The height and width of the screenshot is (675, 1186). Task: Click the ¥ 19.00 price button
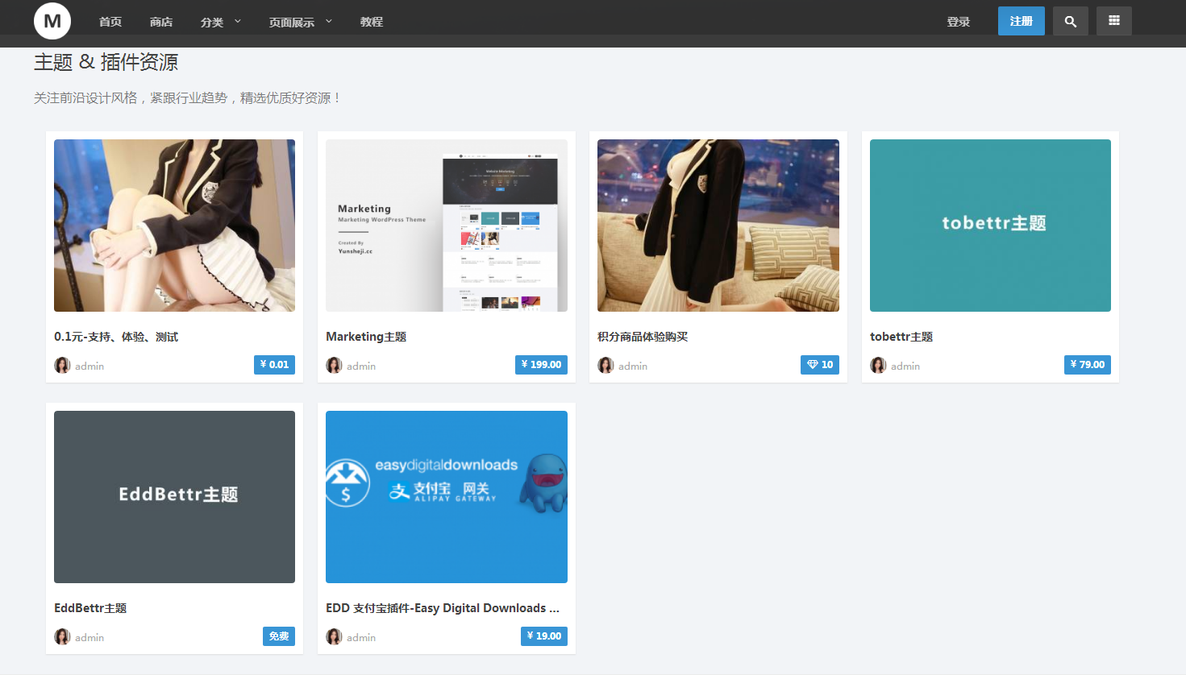[x=544, y=636]
